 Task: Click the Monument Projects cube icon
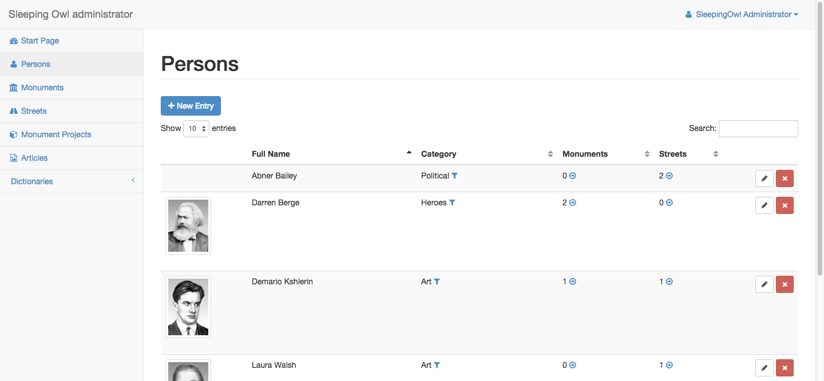pyautogui.click(x=14, y=135)
